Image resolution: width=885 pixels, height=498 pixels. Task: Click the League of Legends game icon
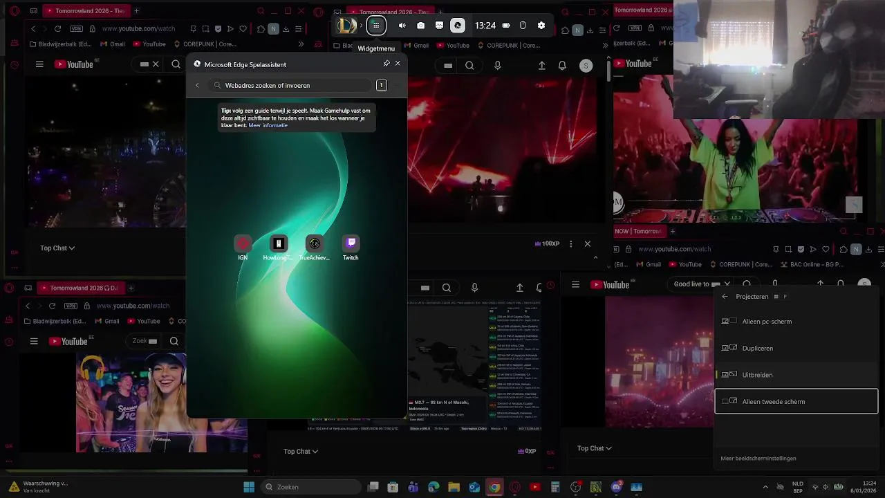346,26
